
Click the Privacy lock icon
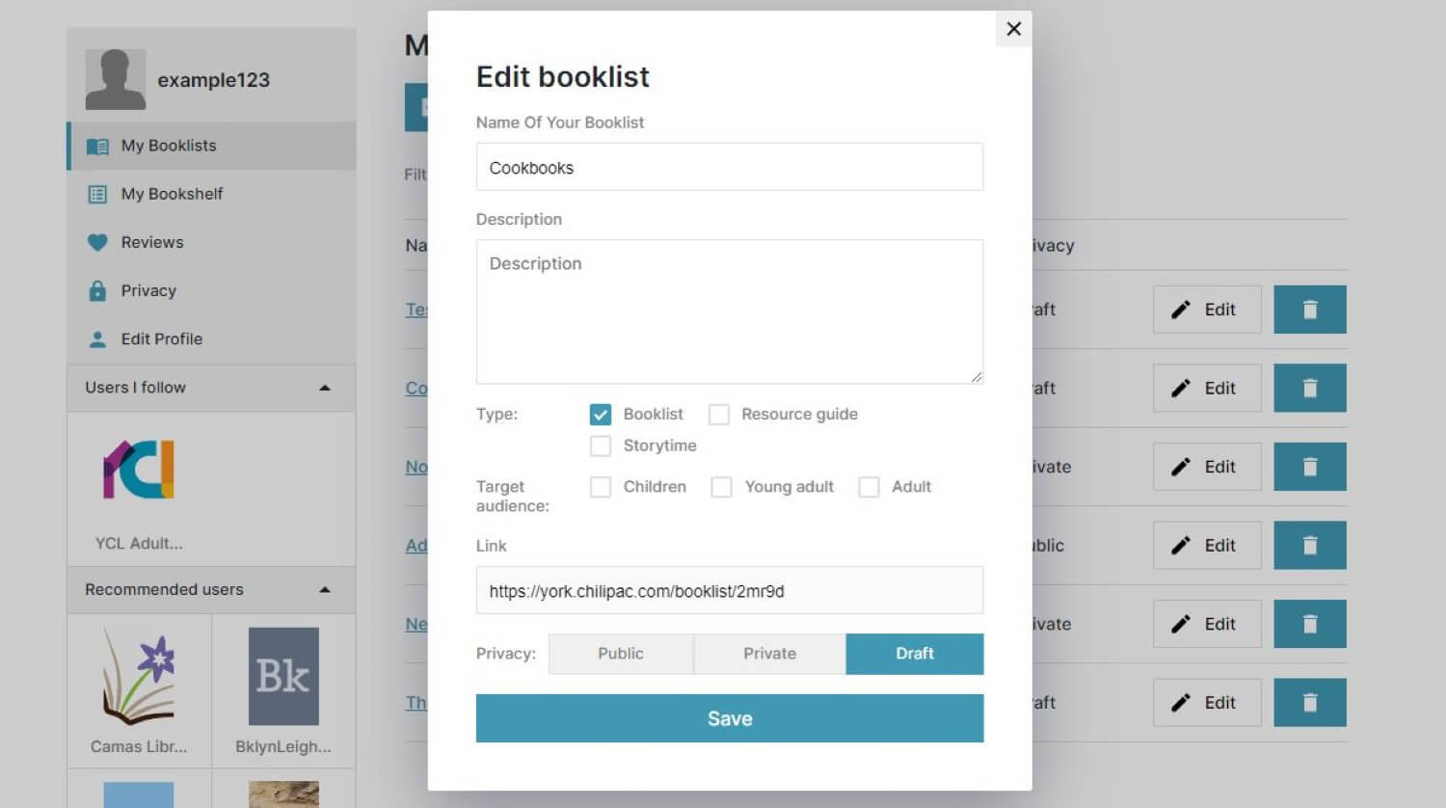tap(97, 290)
